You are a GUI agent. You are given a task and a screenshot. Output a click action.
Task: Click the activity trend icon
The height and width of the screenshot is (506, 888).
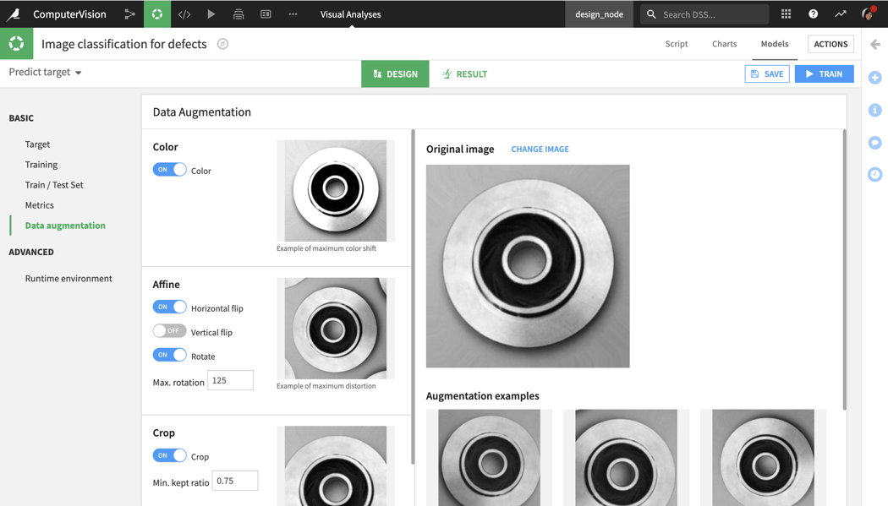[x=841, y=14]
